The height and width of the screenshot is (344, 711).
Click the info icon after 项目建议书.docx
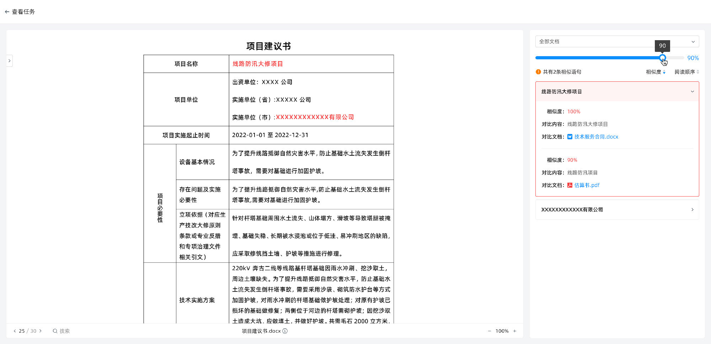[284, 331]
